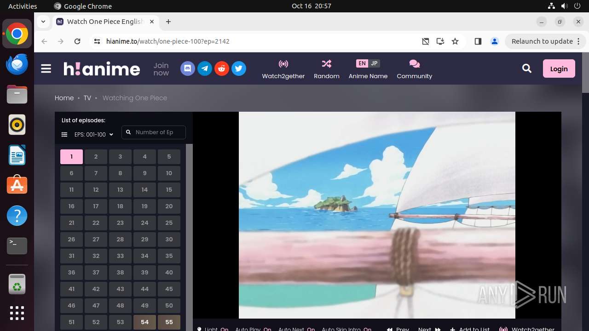This screenshot has width=589, height=331.
Task: Go to TV breadcrumb
Action: click(87, 98)
